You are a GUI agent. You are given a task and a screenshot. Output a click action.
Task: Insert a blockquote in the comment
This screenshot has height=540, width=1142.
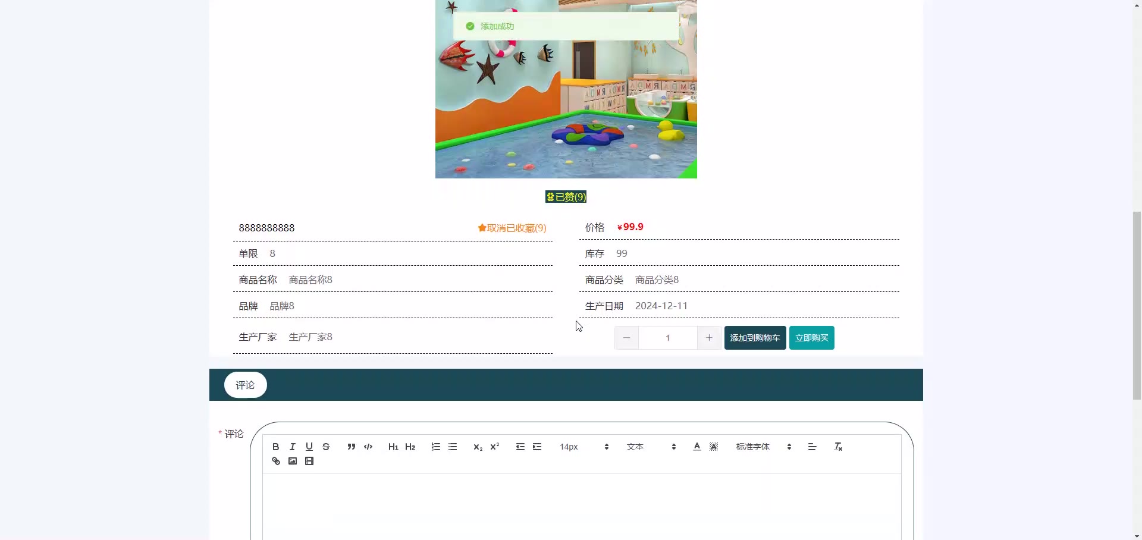[x=352, y=447]
